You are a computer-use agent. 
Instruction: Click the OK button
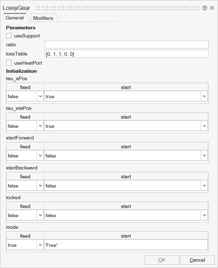[x=162, y=260]
